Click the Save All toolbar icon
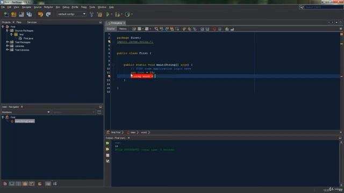 [x=29, y=14]
